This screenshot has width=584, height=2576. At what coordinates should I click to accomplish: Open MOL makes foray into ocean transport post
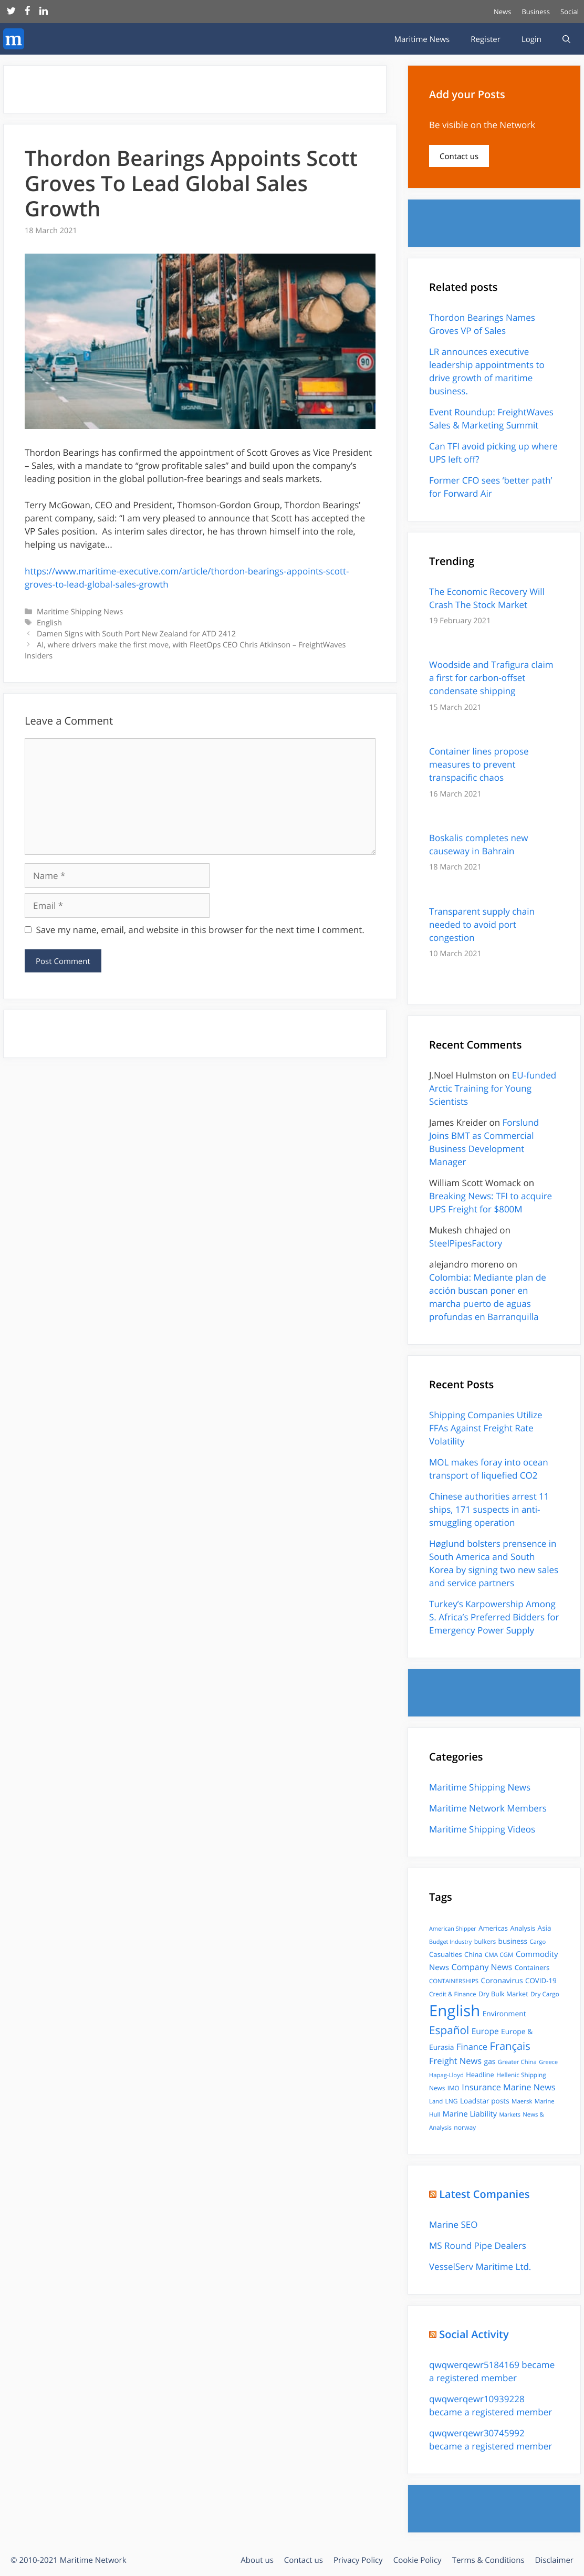(x=488, y=1468)
